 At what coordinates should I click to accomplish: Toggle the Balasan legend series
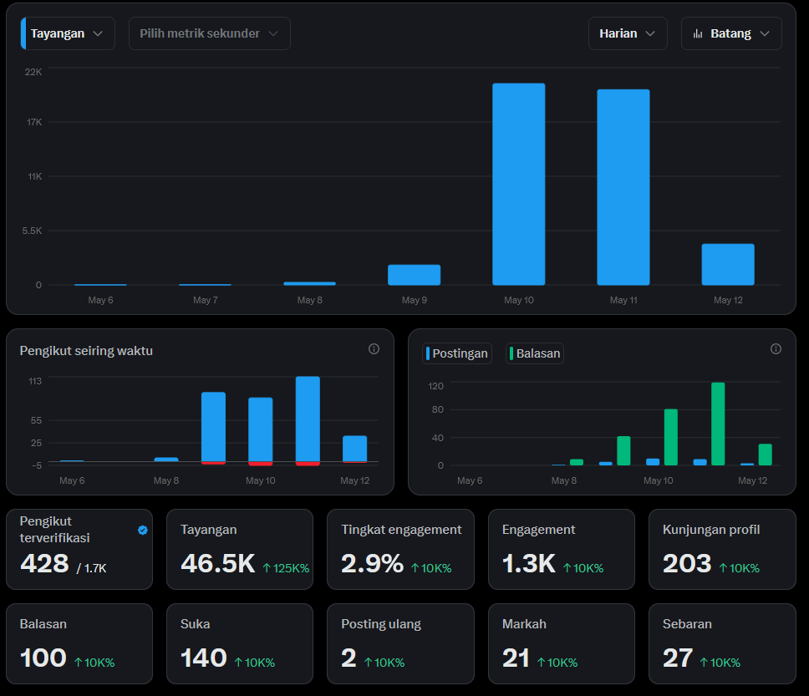tap(535, 353)
